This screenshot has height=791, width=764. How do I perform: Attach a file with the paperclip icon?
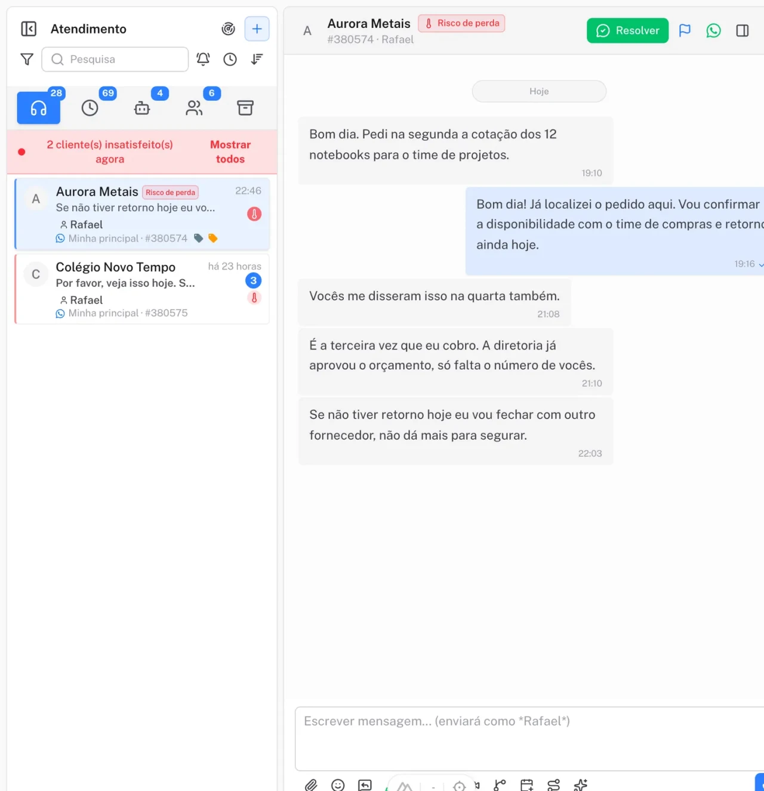311,785
